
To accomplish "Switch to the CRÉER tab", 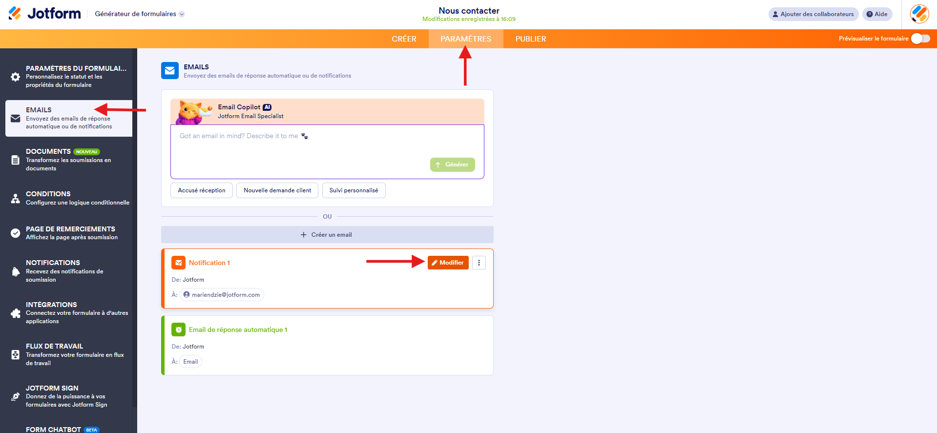I will tap(404, 39).
